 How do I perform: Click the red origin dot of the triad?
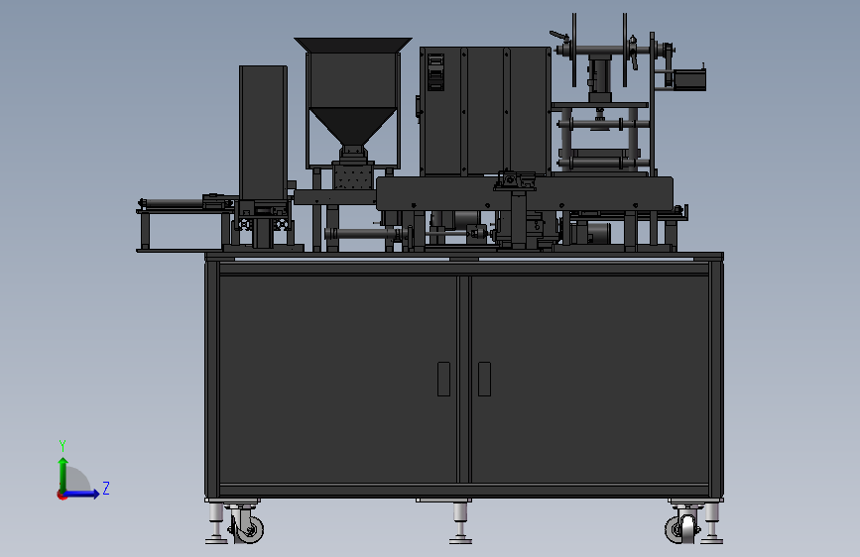(61, 495)
